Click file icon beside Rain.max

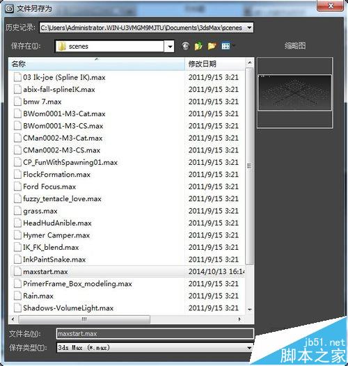pos(17,296)
